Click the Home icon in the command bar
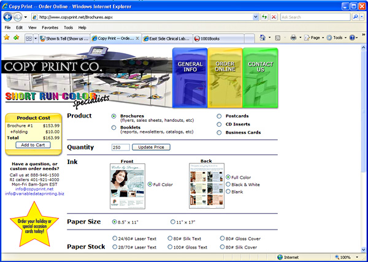Viewport: 368px width, 262px height. point(263,37)
